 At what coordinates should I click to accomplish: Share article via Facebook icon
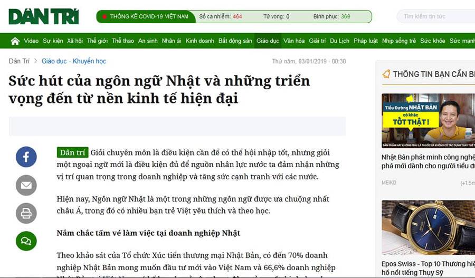click(26, 157)
